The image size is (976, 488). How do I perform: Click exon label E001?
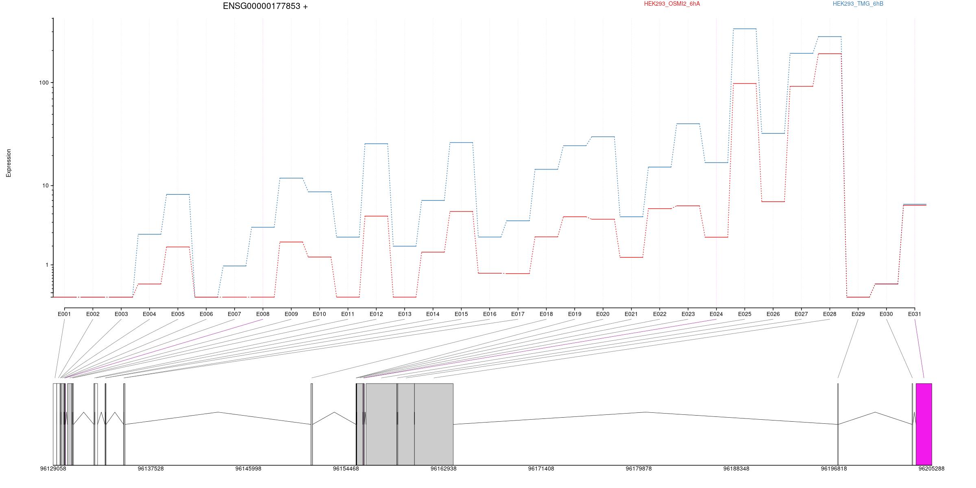coord(64,314)
